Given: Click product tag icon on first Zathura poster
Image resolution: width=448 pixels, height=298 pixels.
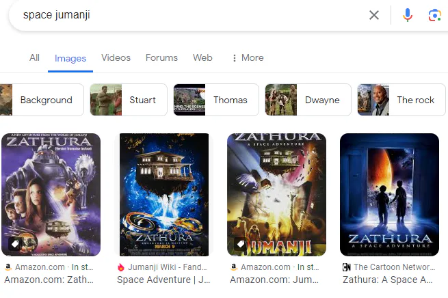Looking at the screenshot, I should click(x=15, y=244).
